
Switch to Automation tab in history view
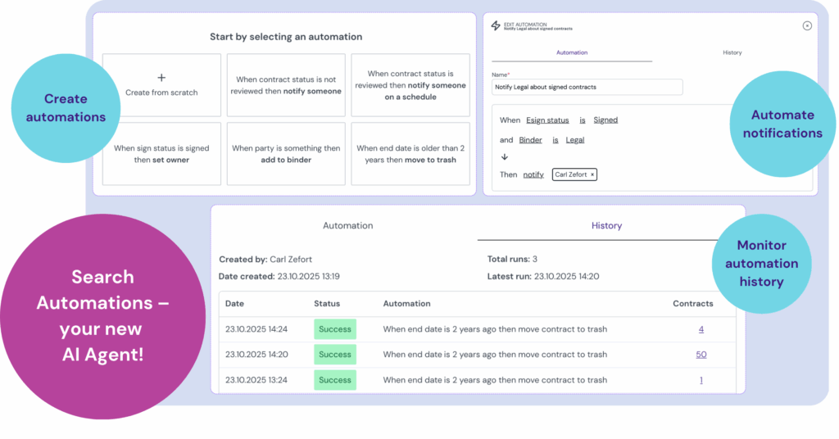click(347, 226)
